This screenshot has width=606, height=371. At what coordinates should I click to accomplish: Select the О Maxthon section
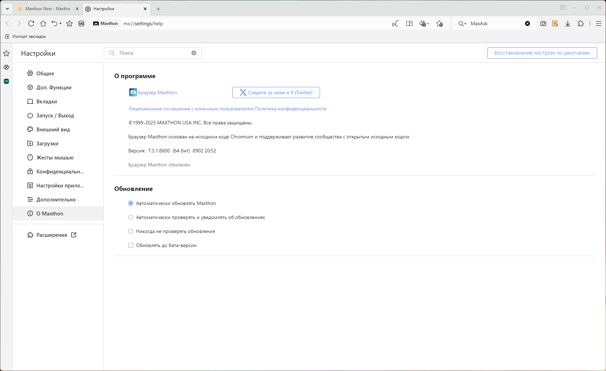(x=58, y=213)
